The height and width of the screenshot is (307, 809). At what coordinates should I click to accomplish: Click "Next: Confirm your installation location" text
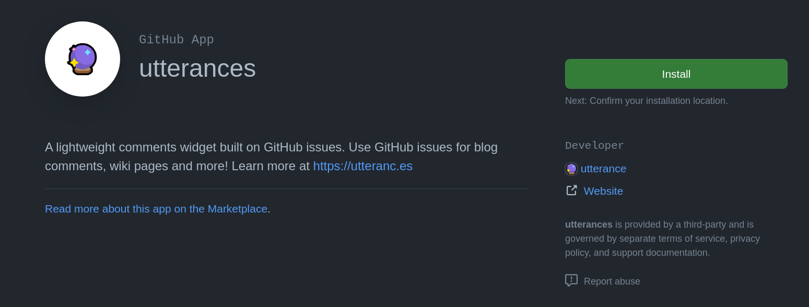pos(646,101)
